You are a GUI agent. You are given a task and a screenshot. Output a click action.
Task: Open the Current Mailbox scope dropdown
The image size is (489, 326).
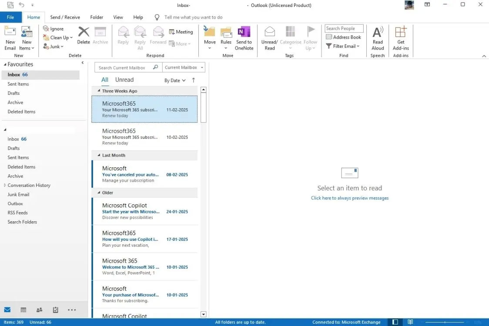183,67
